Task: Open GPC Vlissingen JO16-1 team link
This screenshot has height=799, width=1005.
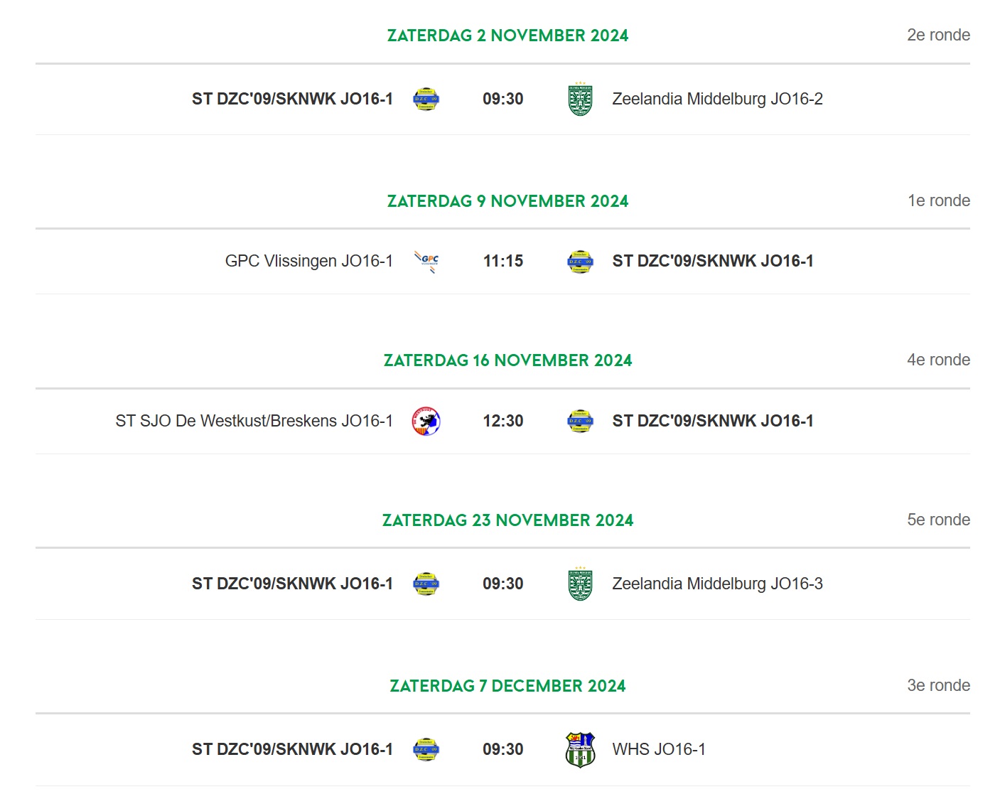Action: pos(309,261)
